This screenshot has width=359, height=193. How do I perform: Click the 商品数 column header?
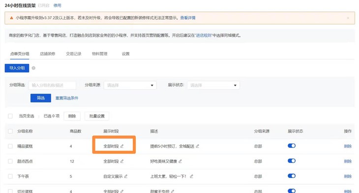[x=75, y=131]
